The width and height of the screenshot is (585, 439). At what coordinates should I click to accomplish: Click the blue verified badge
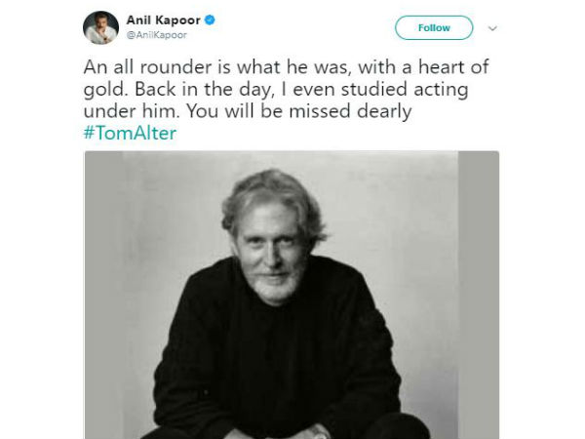pos(210,20)
